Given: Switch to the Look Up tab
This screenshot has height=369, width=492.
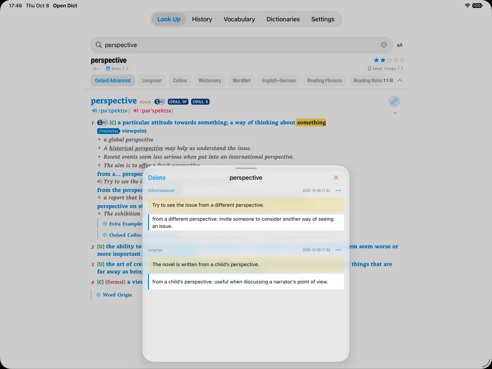Looking at the screenshot, I should pyautogui.click(x=169, y=19).
